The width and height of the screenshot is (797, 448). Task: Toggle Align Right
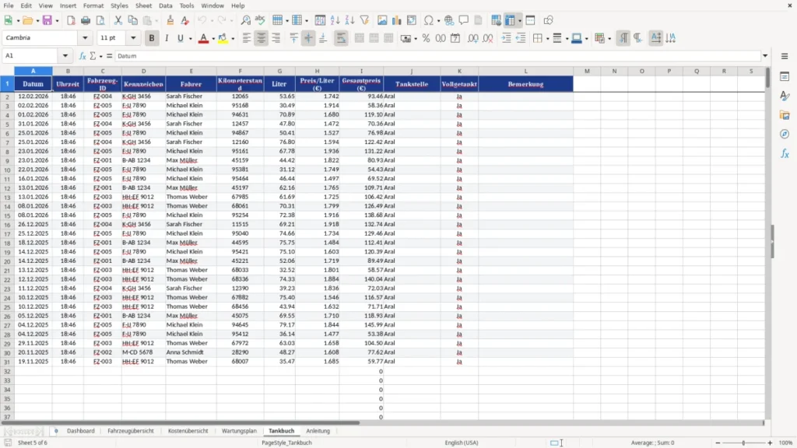[276, 38]
